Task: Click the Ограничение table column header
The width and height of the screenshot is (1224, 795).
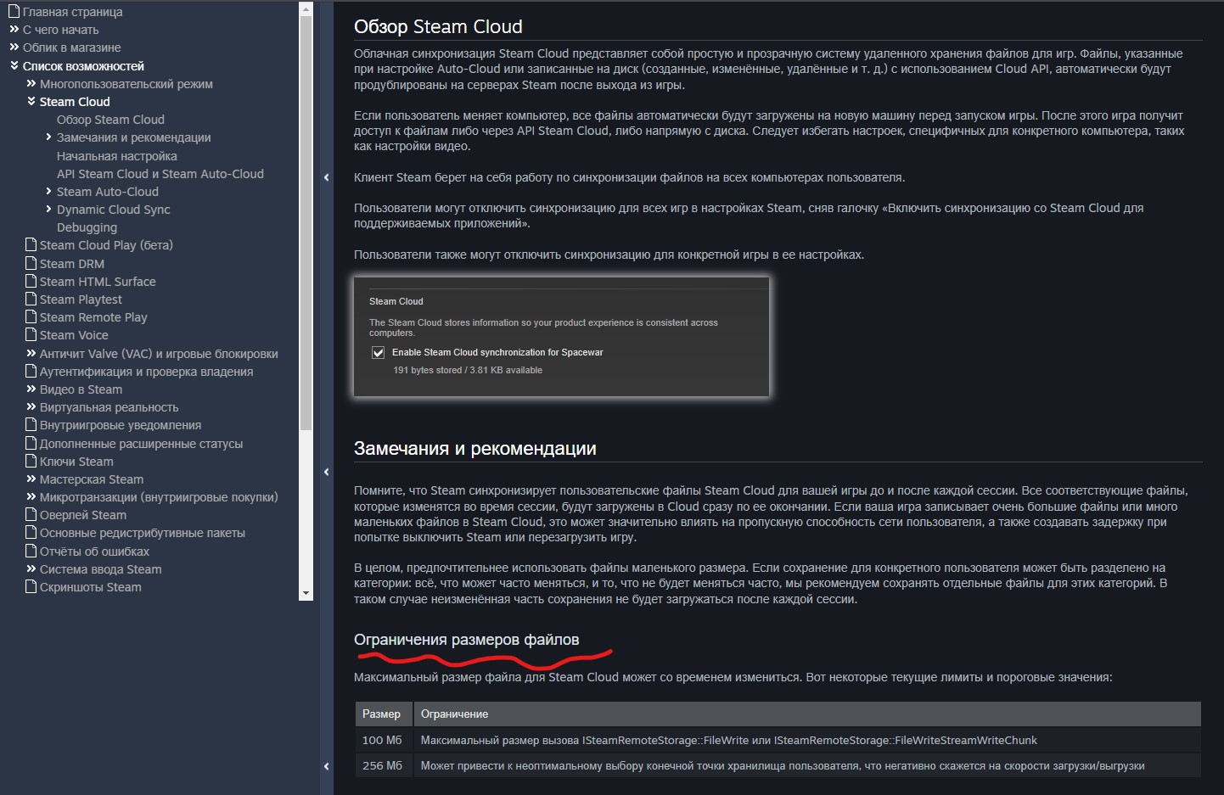Action: pyautogui.click(x=807, y=714)
